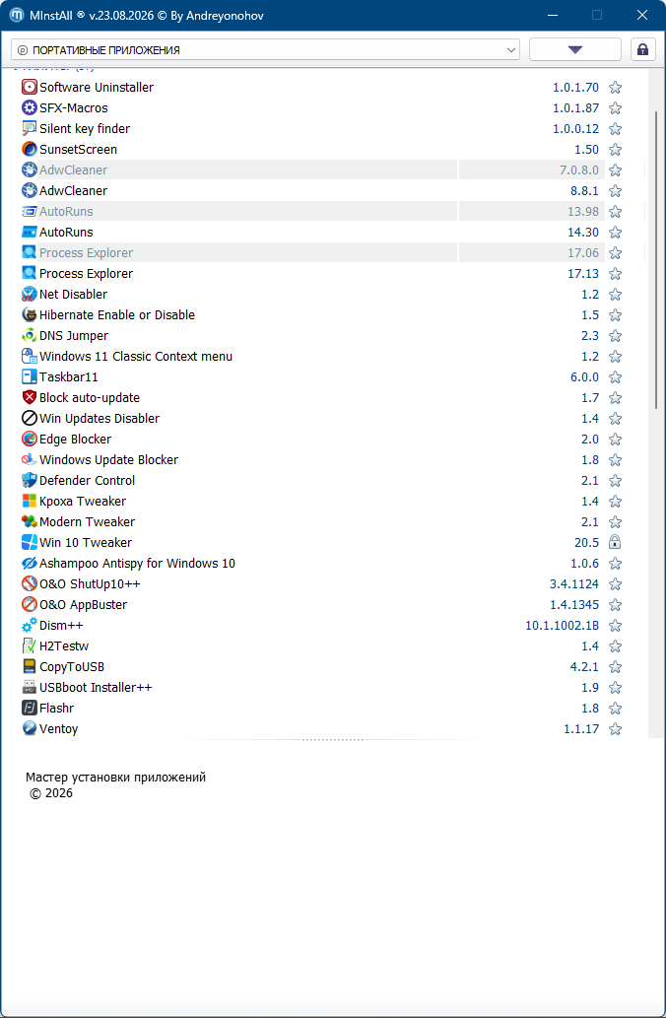Click the Taskbar11 icon

[x=30, y=376]
